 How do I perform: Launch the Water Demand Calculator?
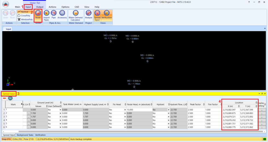point(75,15)
